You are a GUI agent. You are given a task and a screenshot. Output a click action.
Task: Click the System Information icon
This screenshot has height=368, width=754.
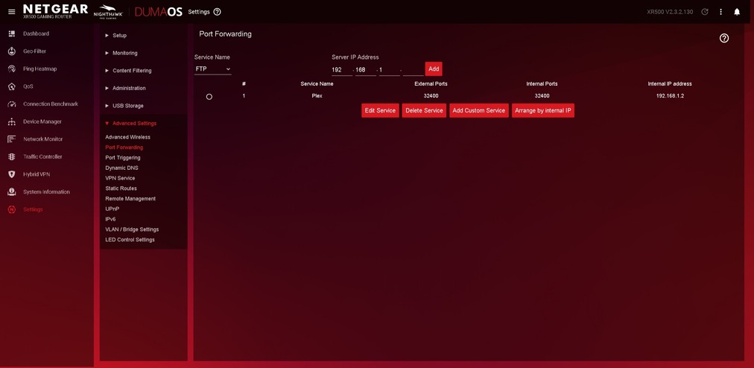point(11,192)
